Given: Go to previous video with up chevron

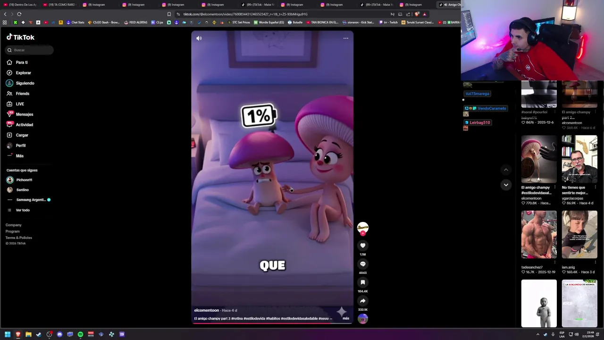Looking at the screenshot, I should [x=506, y=170].
